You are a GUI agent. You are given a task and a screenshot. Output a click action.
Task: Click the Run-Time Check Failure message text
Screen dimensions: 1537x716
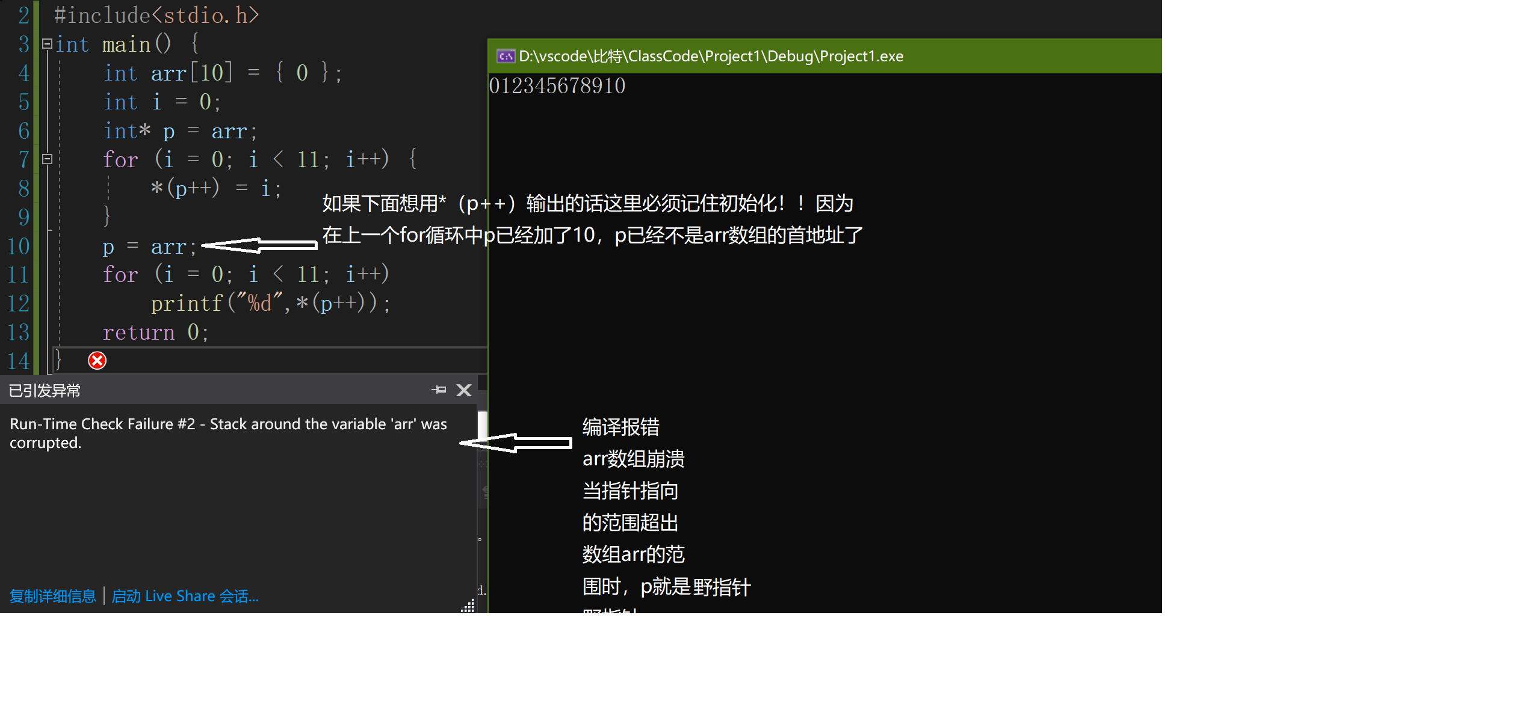coord(227,433)
